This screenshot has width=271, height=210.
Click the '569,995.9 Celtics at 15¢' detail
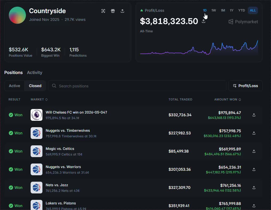point(64,154)
